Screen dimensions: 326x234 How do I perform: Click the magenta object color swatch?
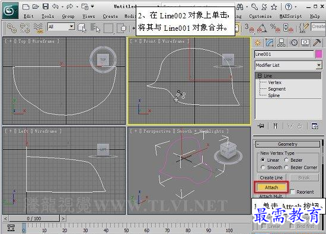pos(318,55)
